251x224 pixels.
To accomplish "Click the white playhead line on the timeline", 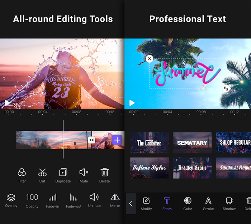I will [x=63, y=139].
